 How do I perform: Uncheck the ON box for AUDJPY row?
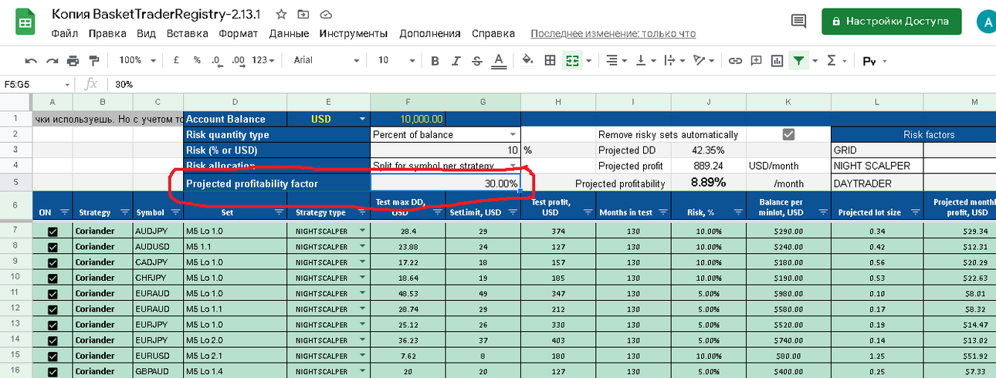tap(53, 231)
